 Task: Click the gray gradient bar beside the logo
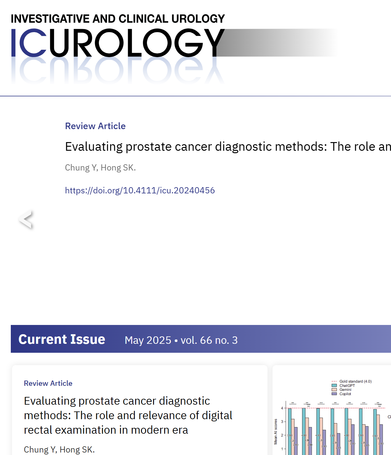277,43
